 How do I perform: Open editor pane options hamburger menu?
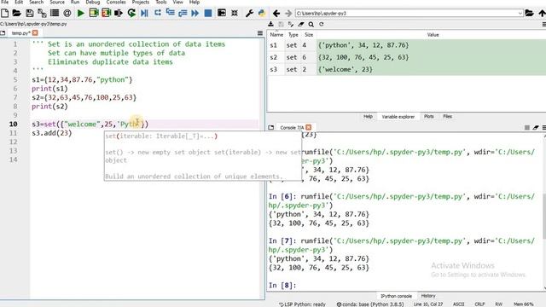pos(260,33)
